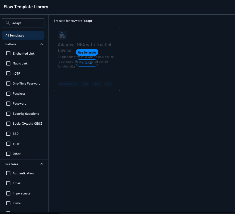The image size is (235, 214).
Task: Click the padlock icon on the template card
Action: pyautogui.click(x=62, y=35)
